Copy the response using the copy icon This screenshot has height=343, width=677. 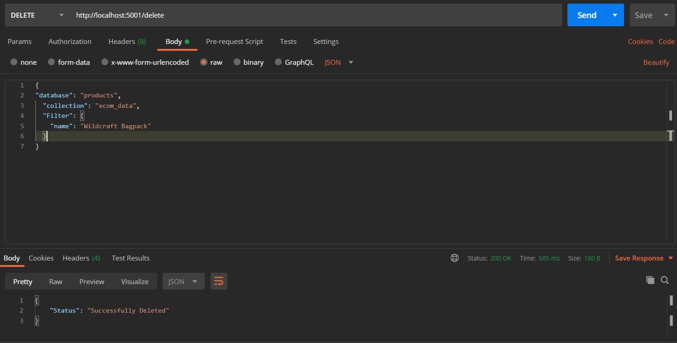650,280
